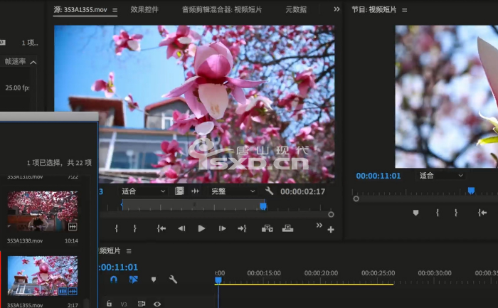Open the source panel menu beside 353A1355.mov
This screenshot has height=308, width=498.
pos(115,10)
